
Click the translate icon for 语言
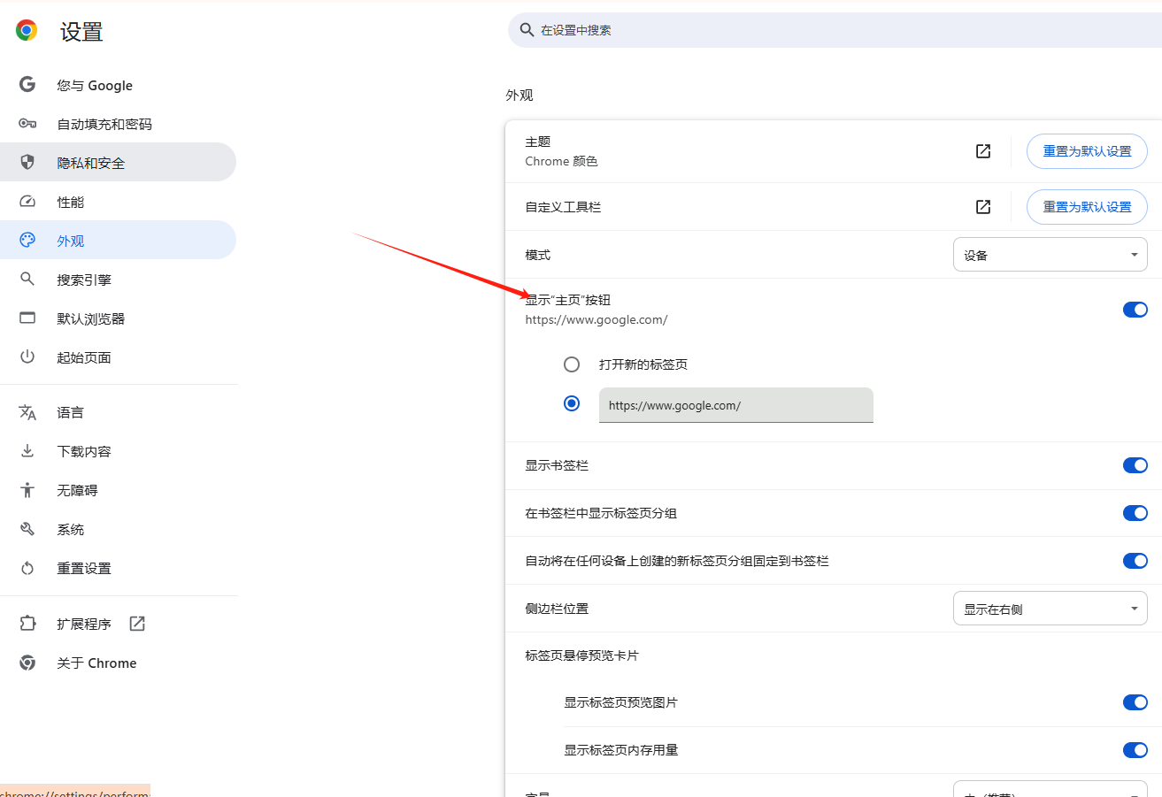(27, 412)
